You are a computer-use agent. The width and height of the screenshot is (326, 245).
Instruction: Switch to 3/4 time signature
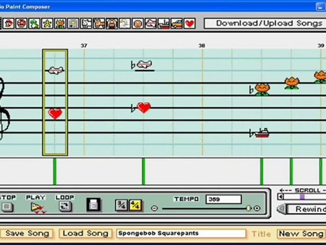point(122,206)
